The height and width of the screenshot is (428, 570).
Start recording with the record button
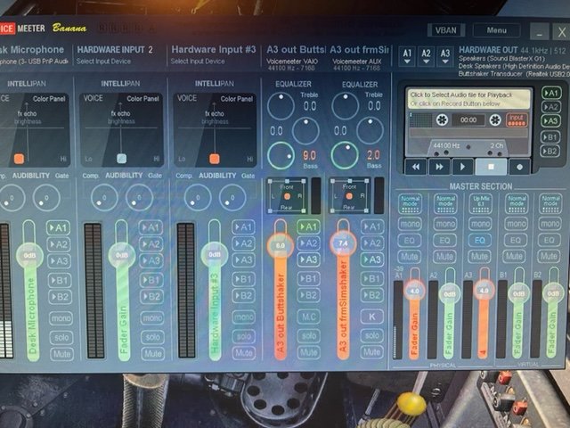point(519,167)
